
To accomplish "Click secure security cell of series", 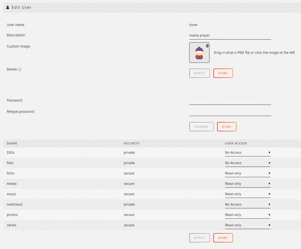I will [x=129, y=225].
